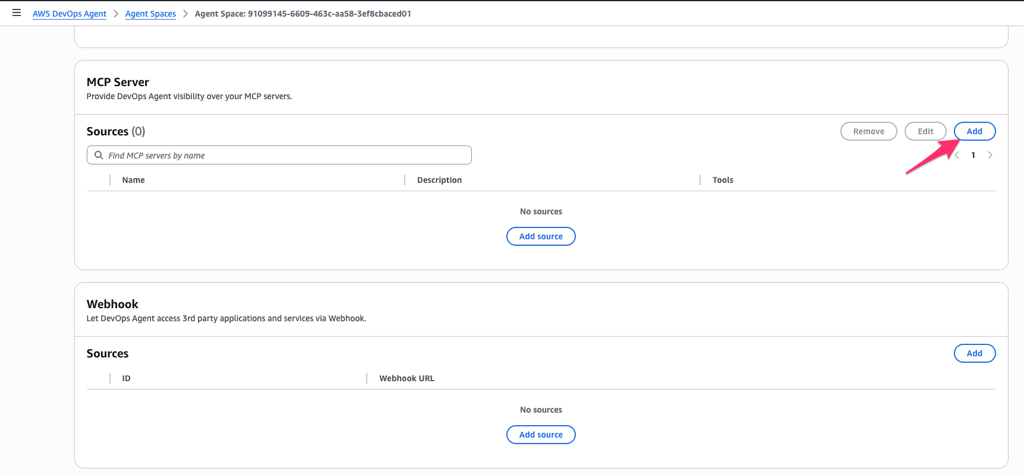The image size is (1024, 475).
Task: Click the Name column header
Action: coord(133,180)
